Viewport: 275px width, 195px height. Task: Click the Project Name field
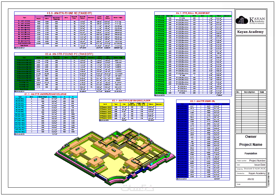251,145
